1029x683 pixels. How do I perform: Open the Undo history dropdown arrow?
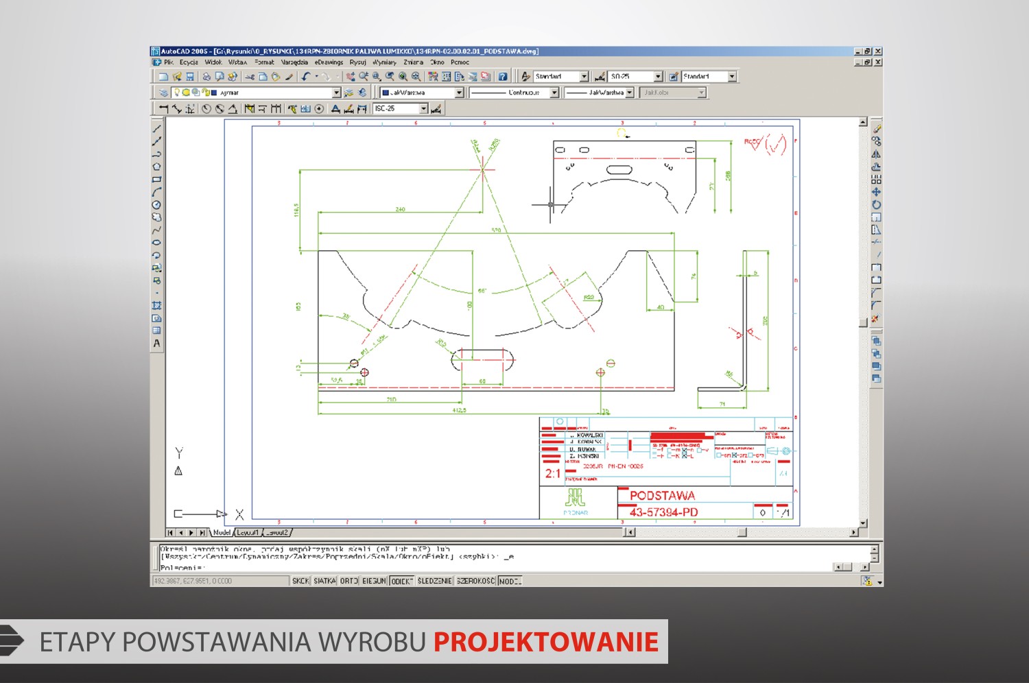pyautogui.click(x=316, y=77)
